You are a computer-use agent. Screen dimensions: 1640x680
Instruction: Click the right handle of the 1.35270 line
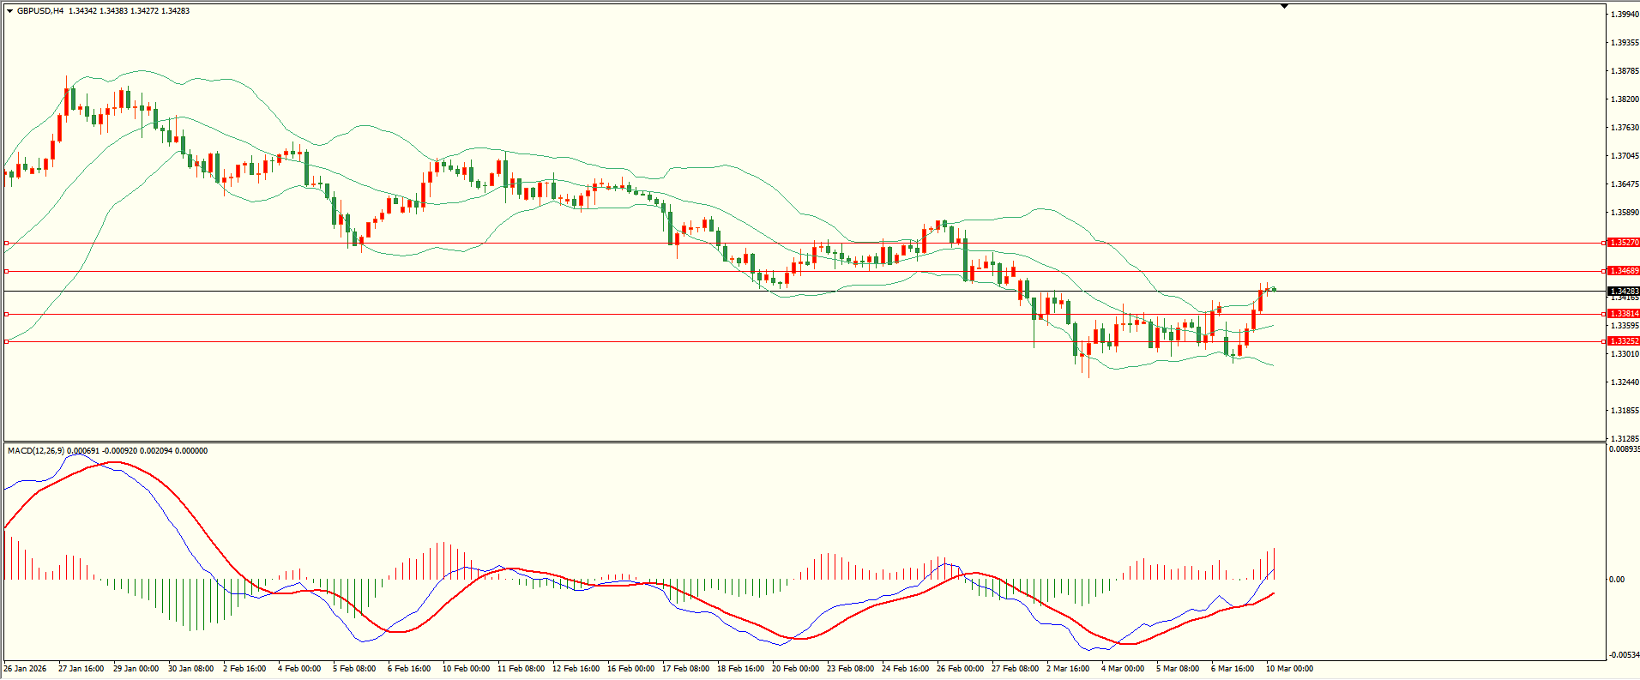coord(1604,244)
